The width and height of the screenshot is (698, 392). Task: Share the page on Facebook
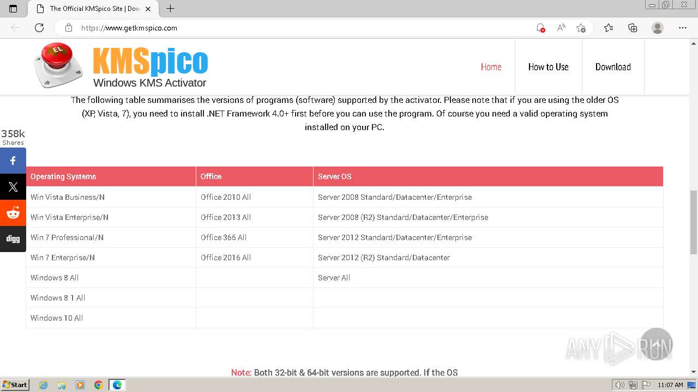click(13, 161)
